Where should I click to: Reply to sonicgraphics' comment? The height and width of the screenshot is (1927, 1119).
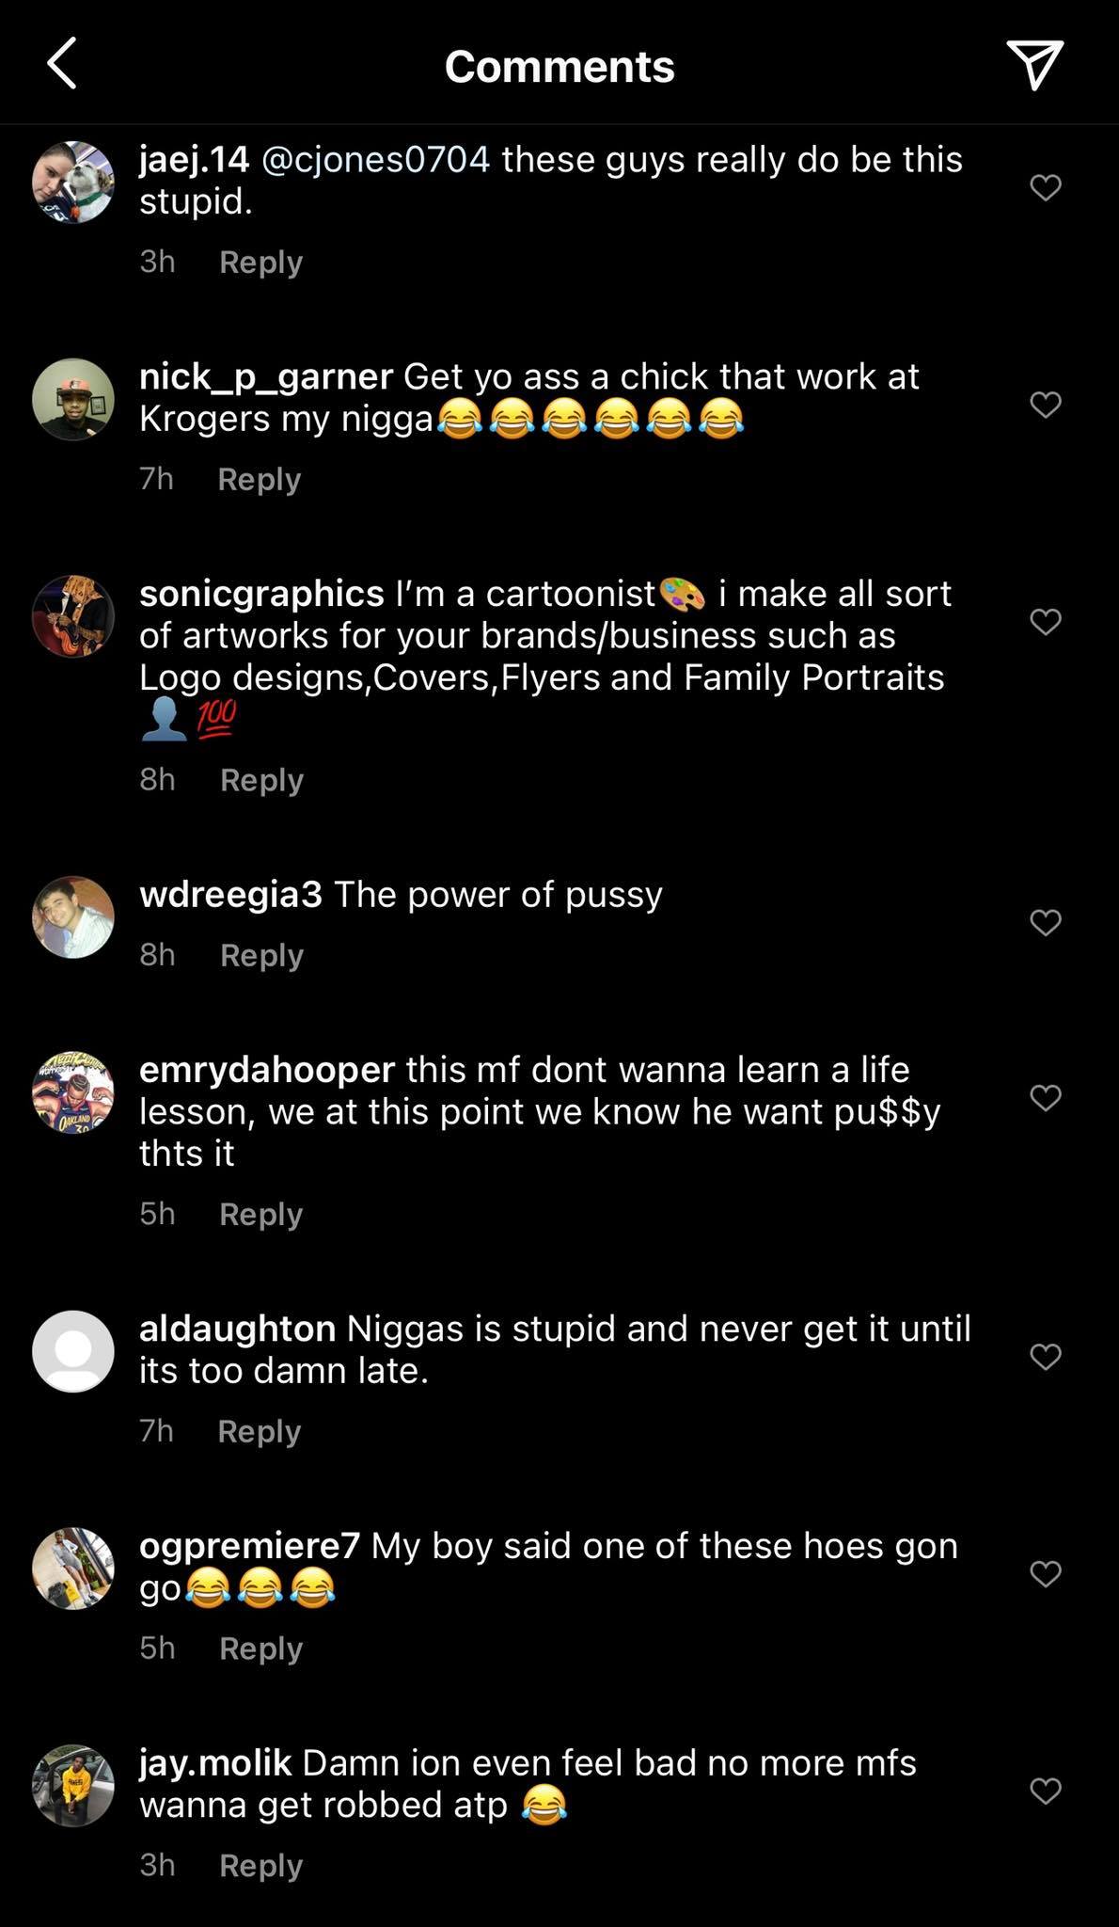261,780
